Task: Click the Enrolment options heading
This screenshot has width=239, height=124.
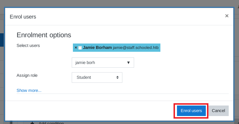Action: coord(44,35)
